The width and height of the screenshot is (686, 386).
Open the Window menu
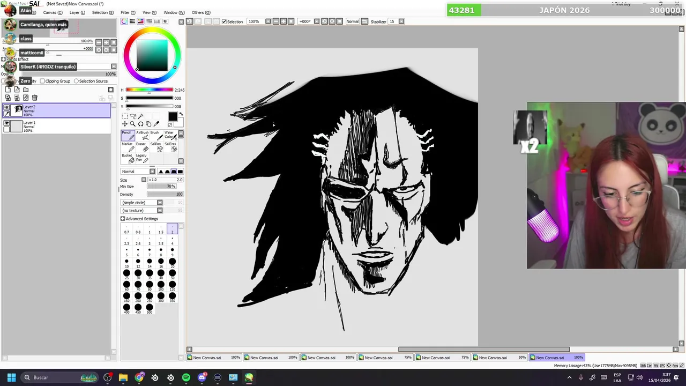tap(174, 12)
